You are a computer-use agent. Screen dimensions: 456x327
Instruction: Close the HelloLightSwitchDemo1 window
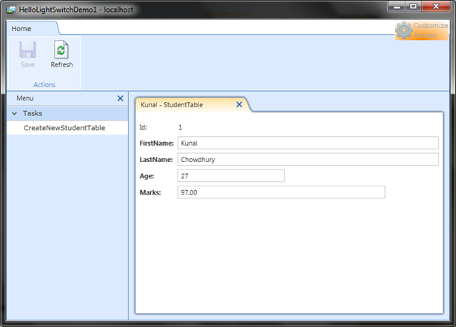click(x=436, y=7)
